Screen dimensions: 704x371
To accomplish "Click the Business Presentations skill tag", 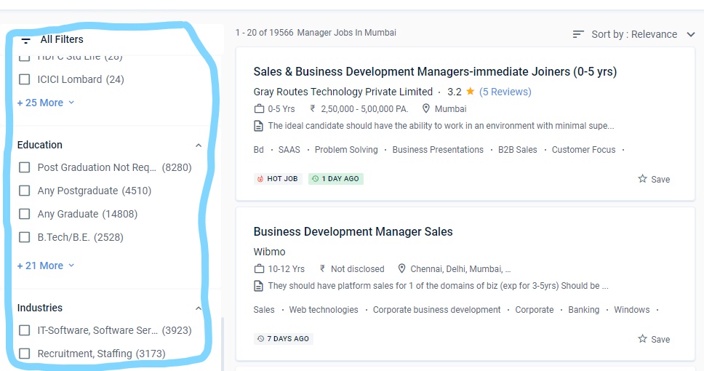I will click(438, 150).
